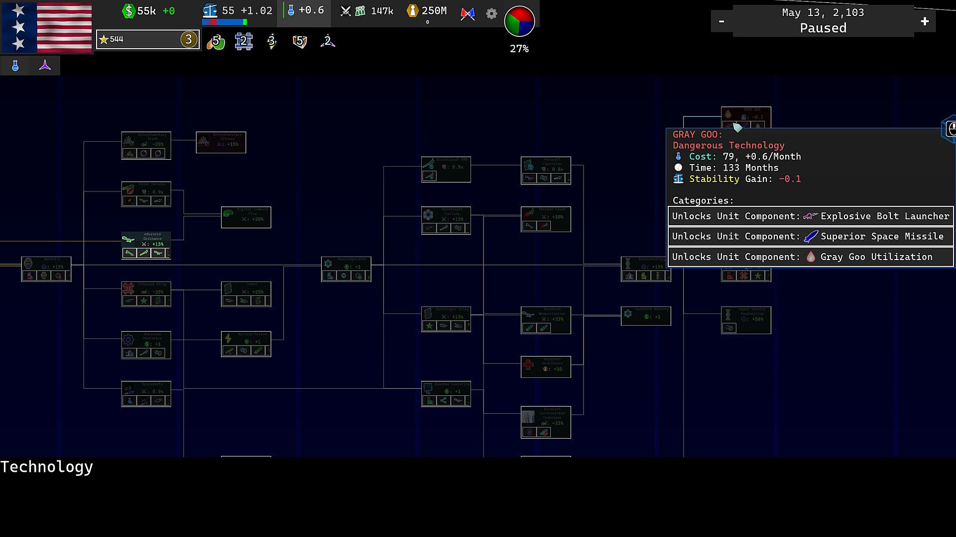Viewport: 956px width, 537px height.
Task: Click the blue machinery resource icon showing 2
Action: point(243,41)
